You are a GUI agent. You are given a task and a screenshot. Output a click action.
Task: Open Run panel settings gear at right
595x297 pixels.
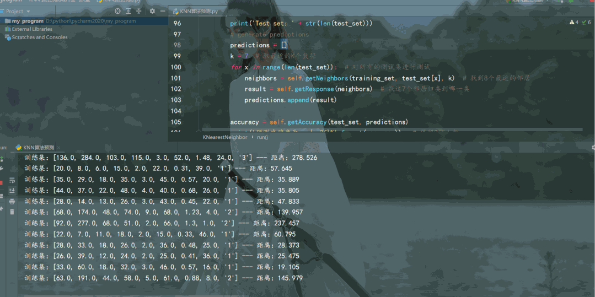pyautogui.click(x=593, y=147)
